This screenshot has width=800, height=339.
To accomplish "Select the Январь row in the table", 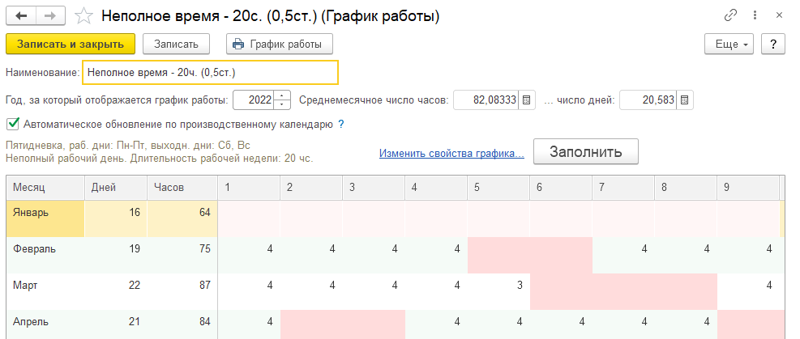I will point(45,213).
